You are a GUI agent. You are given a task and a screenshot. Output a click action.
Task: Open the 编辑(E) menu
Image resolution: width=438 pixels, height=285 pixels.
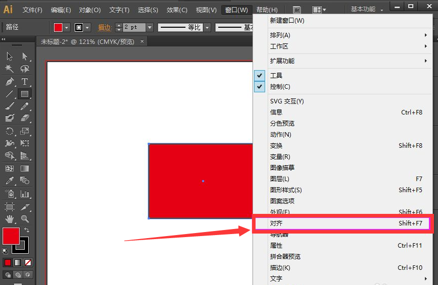[x=61, y=10]
